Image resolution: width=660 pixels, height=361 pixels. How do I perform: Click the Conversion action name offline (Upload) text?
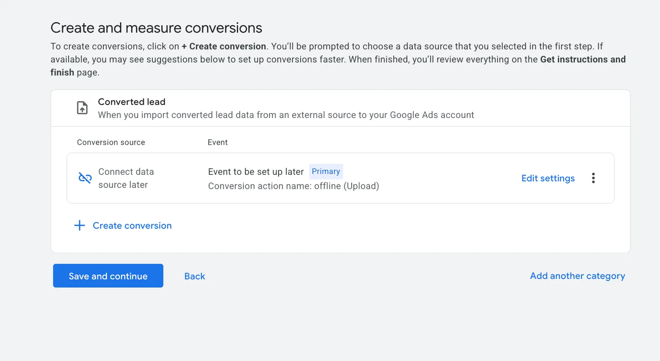pos(293,186)
